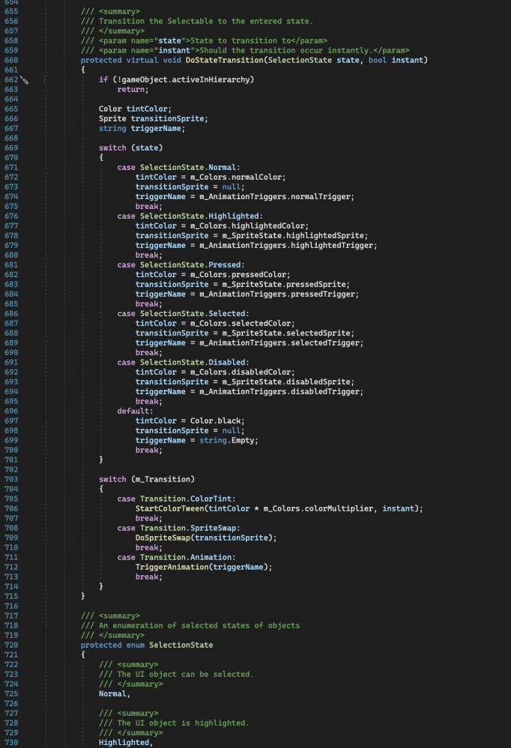The width and height of the screenshot is (511, 748).
Task: Click comment "Transition the Selectable to the entered state."
Action: 206,21
